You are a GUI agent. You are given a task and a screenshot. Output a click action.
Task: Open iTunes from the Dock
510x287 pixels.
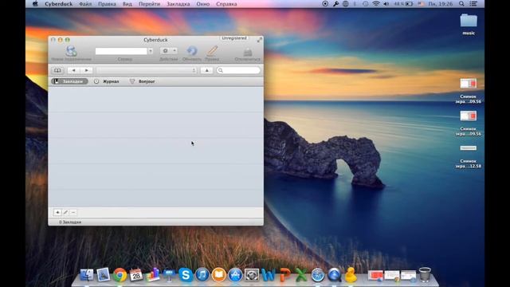[x=202, y=275]
